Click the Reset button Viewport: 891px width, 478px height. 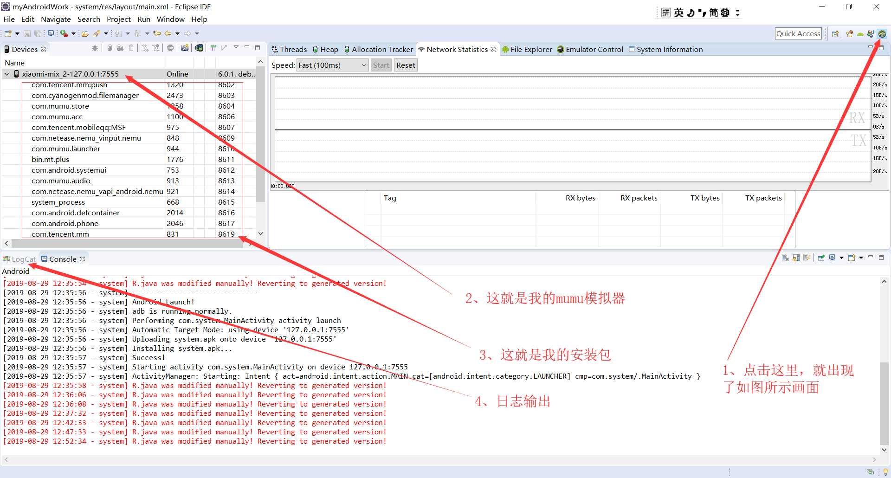[406, 65]
